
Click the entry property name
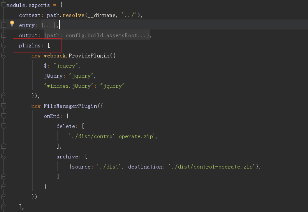click(x=27, y=25)
